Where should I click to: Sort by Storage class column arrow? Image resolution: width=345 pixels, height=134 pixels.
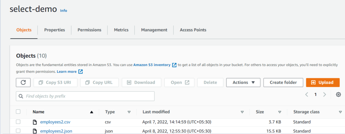[x=340, y=112]
